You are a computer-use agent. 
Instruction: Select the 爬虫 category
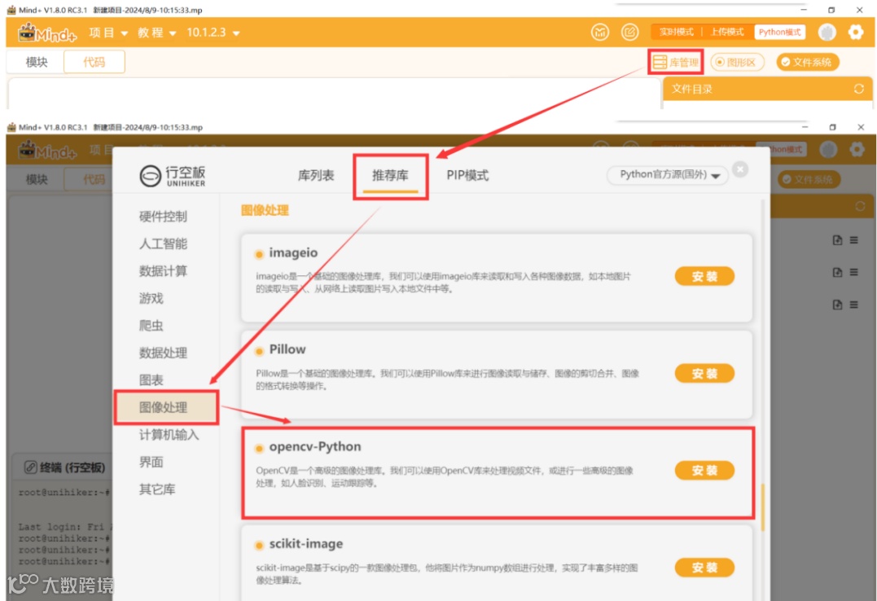(151, 326)
